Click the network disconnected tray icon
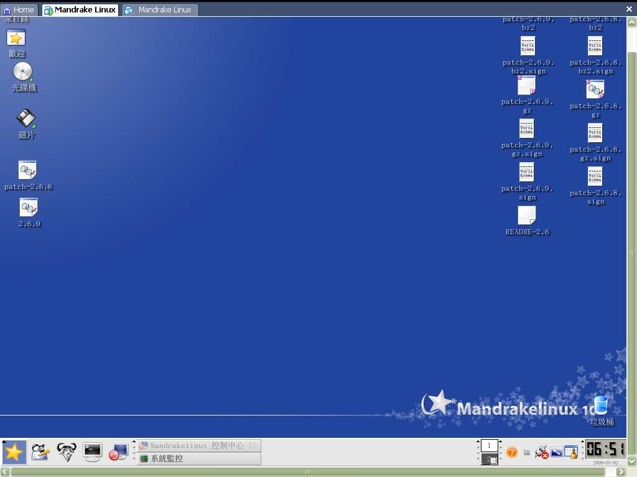The width and height of the screenshot is (637, 477). click(x=541, y=452)
